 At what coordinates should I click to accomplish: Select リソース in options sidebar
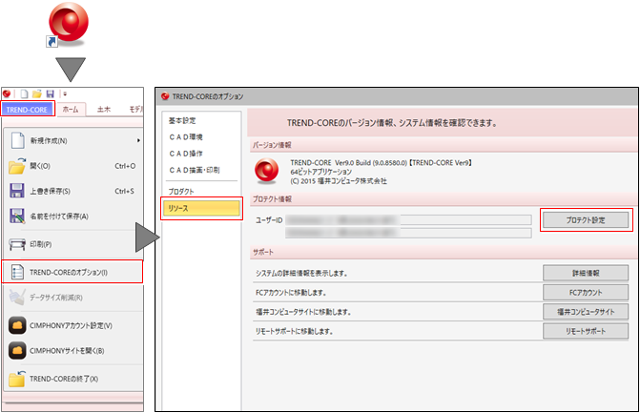click(201, 208)
